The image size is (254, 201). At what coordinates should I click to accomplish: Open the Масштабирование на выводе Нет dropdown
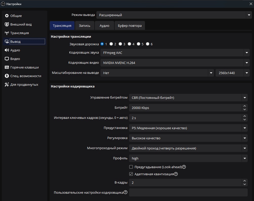157,73
